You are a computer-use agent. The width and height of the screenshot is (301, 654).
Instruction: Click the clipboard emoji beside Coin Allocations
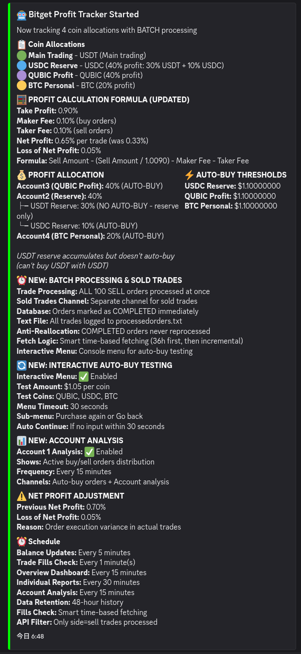pos(22,44)
